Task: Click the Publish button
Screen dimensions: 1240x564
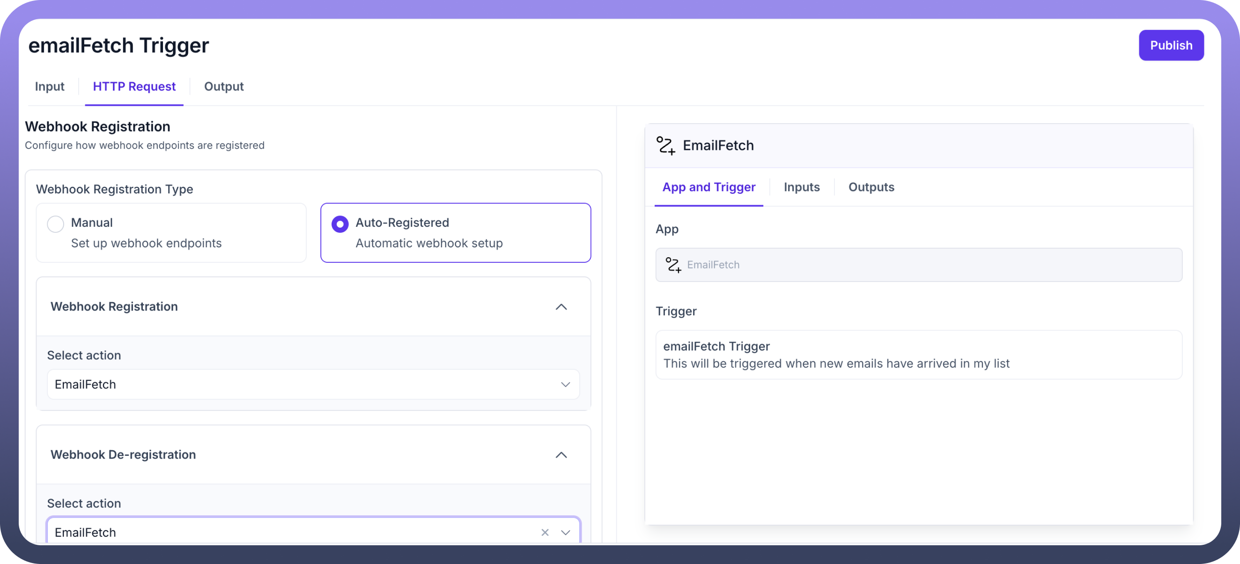Action: [1171, 45]
